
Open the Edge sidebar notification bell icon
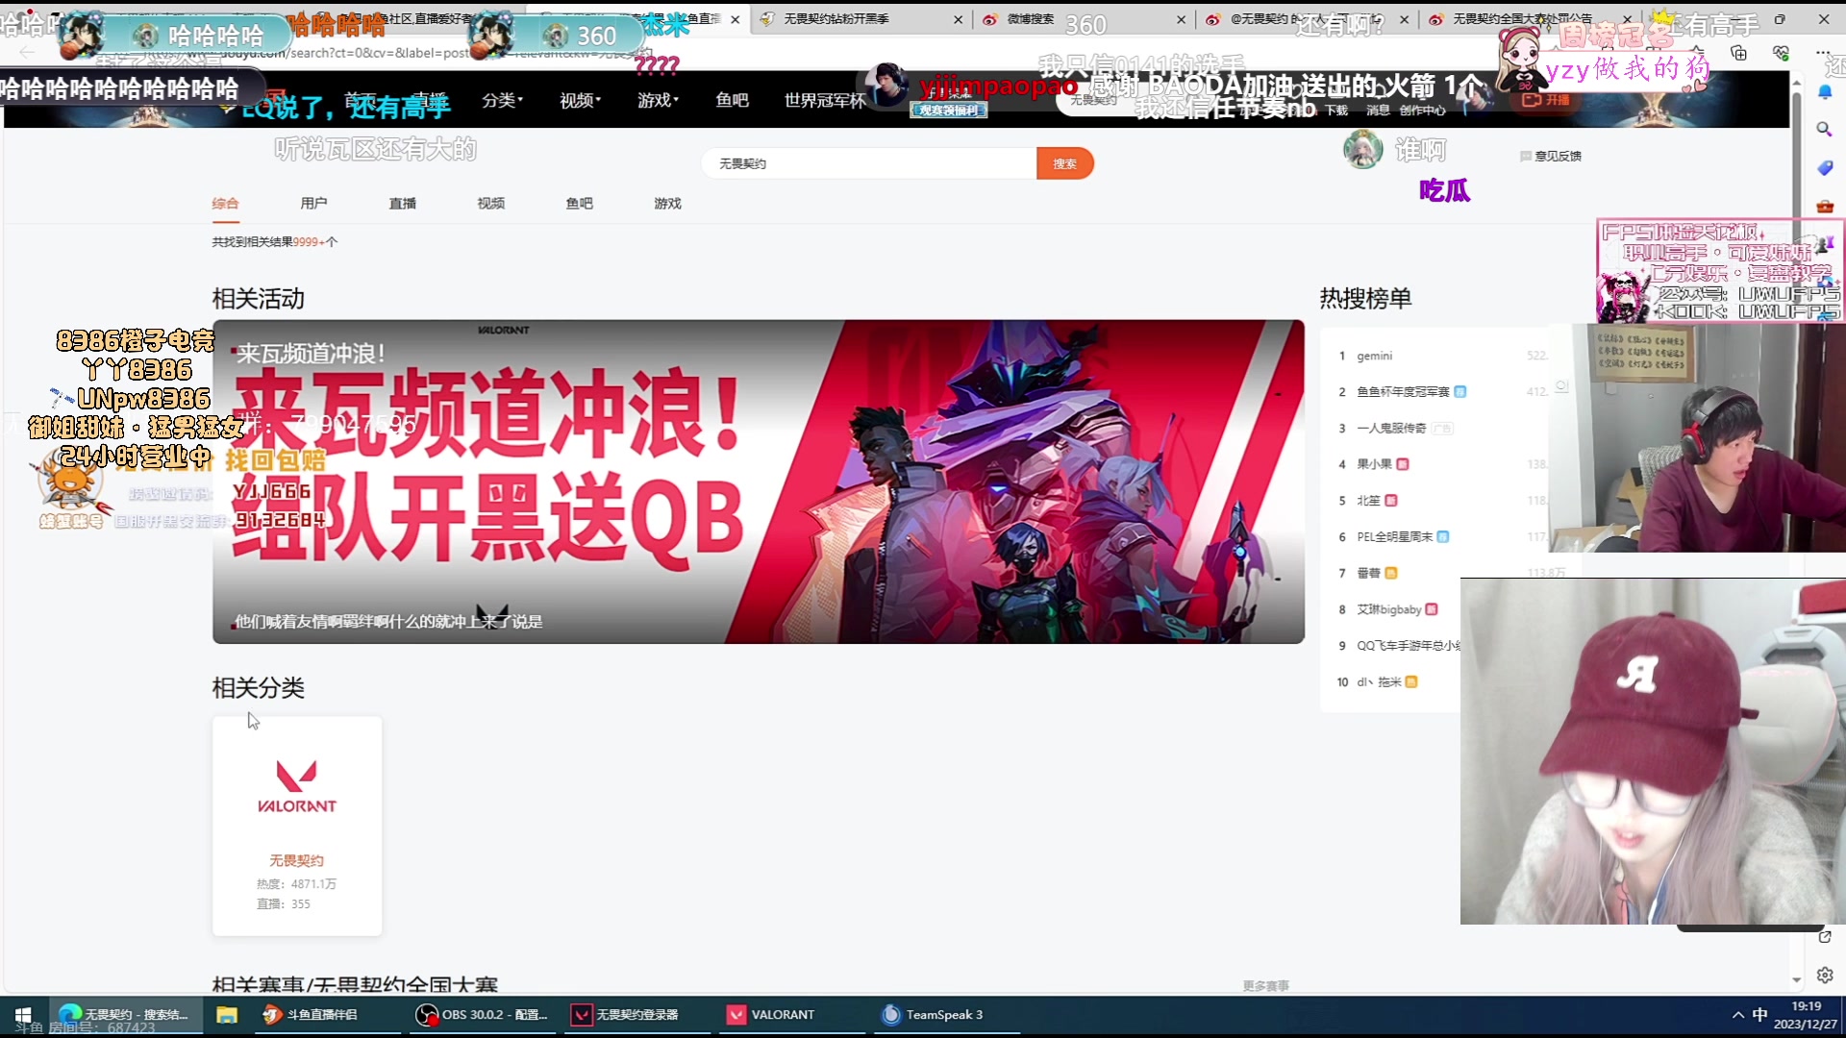(1825, 92)
